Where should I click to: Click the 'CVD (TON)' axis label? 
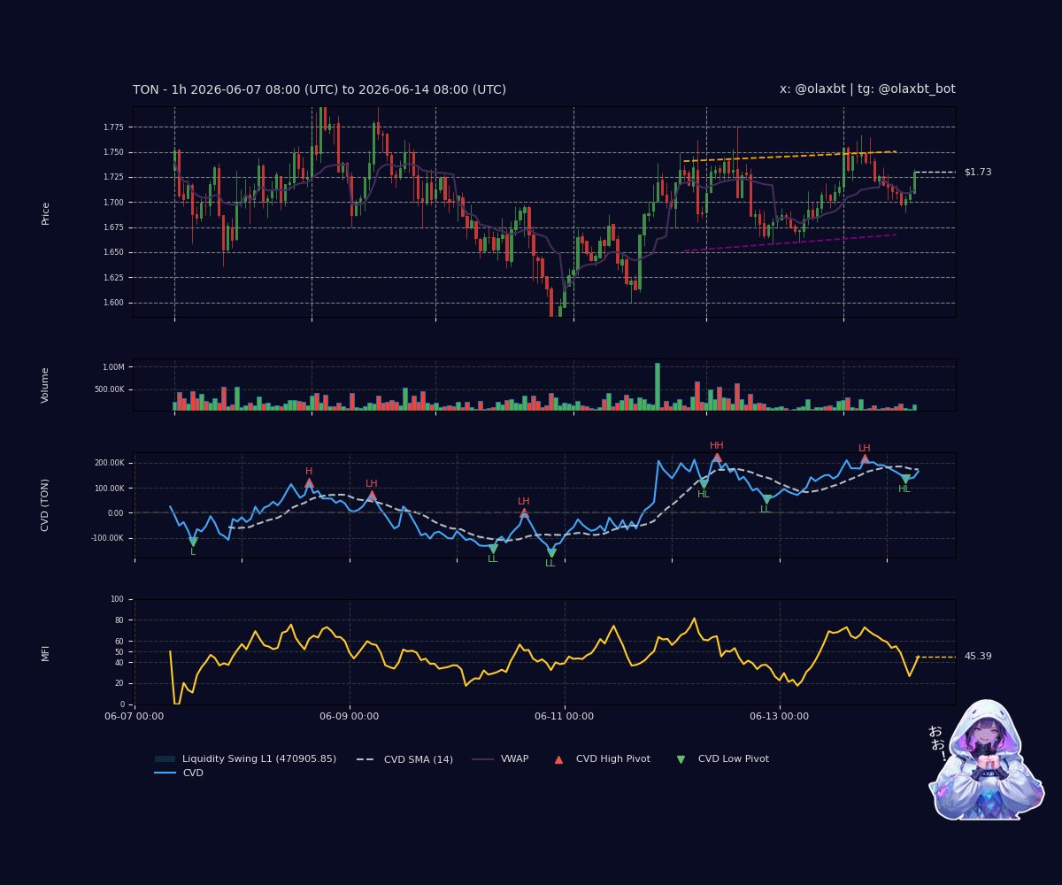pyautogui.click(x=46, y=505)
